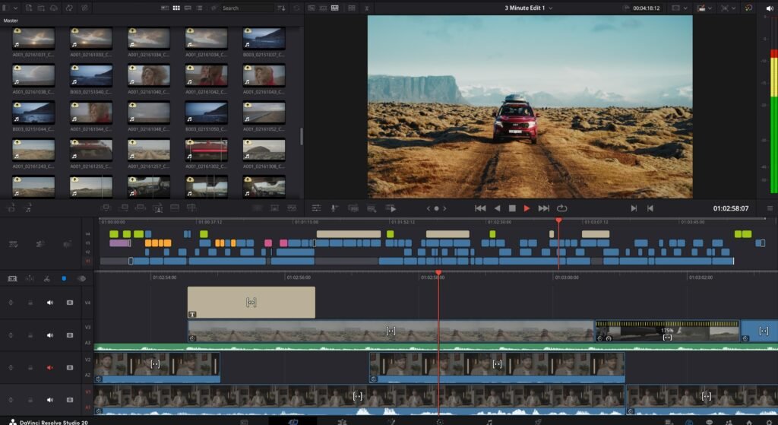
Task: Click the media pool vertical scrollbar
Action: click(x=301, y=137)
